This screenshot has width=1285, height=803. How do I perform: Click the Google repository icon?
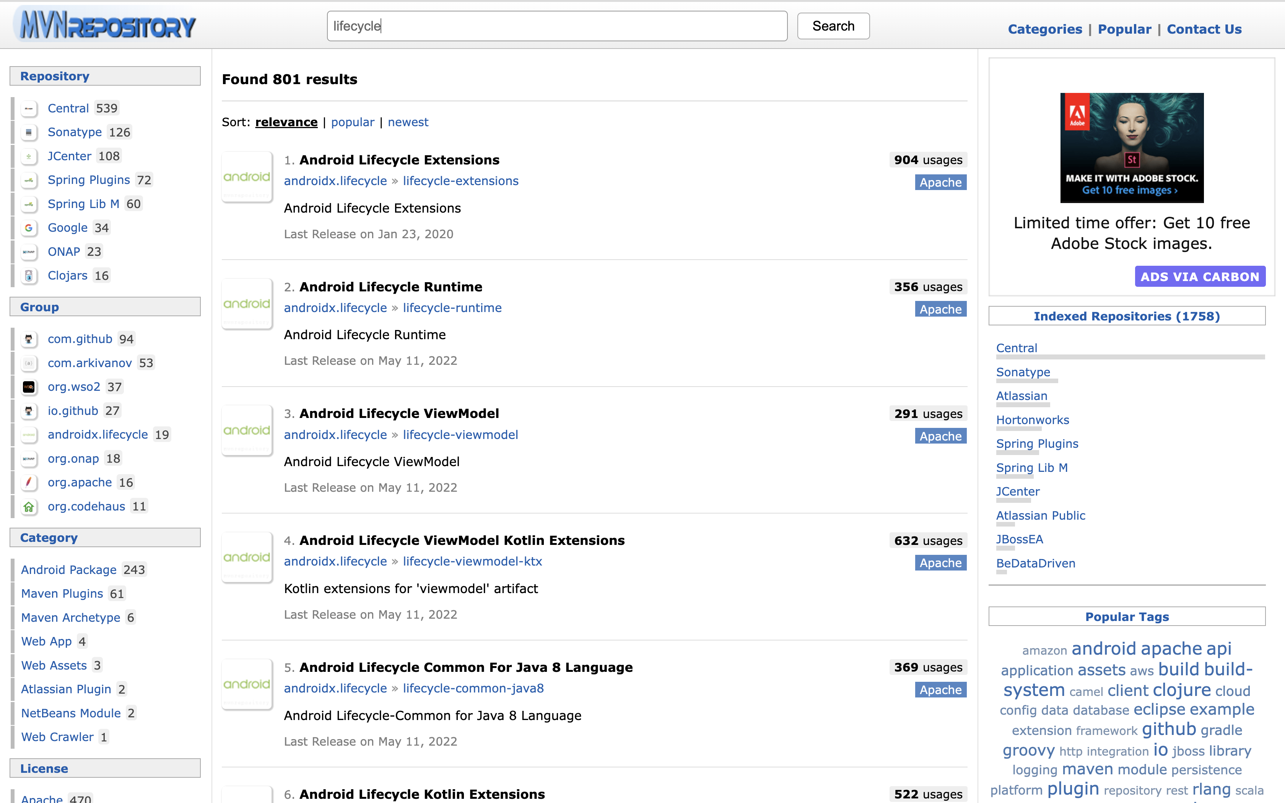[29, 227]
